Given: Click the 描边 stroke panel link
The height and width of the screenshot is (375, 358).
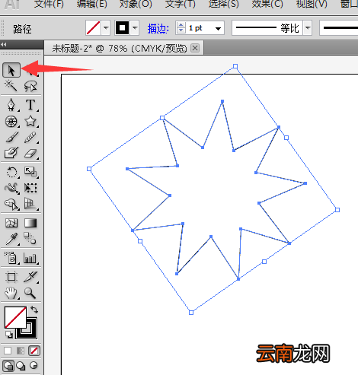Looking at the screenshot, I should click(x=158, y=28).
